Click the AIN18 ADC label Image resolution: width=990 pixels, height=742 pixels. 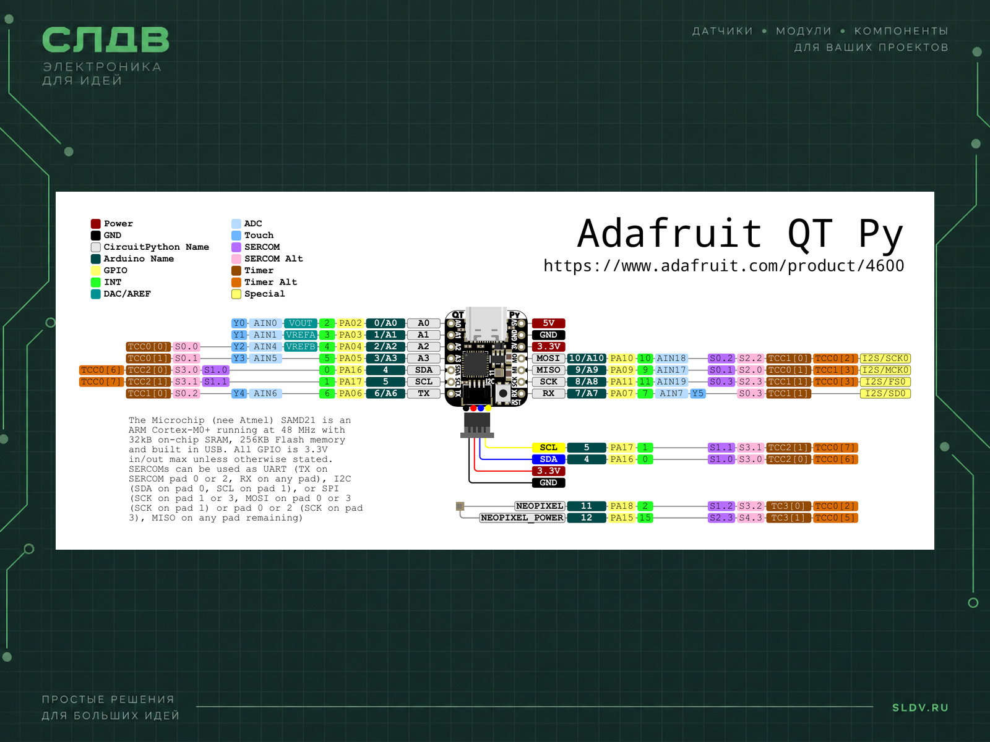(x=671, y=359)
